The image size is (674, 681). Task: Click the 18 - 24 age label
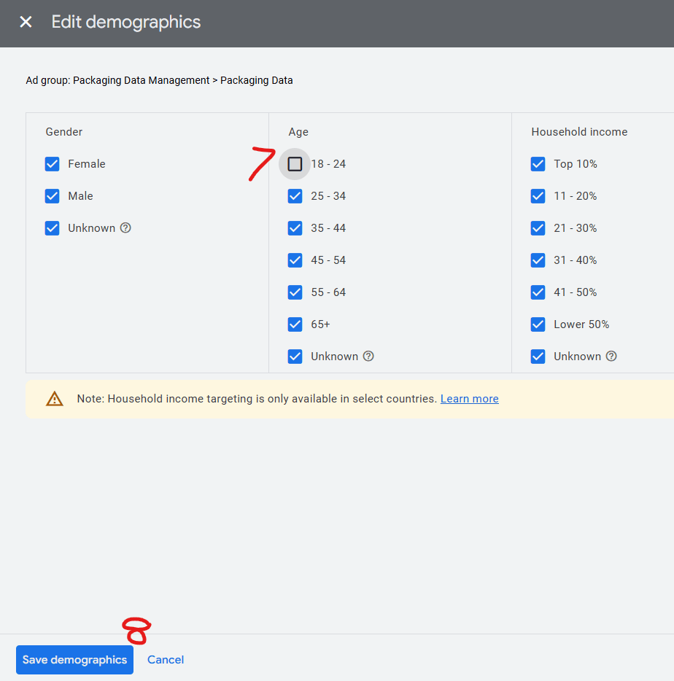coord(328,164)
